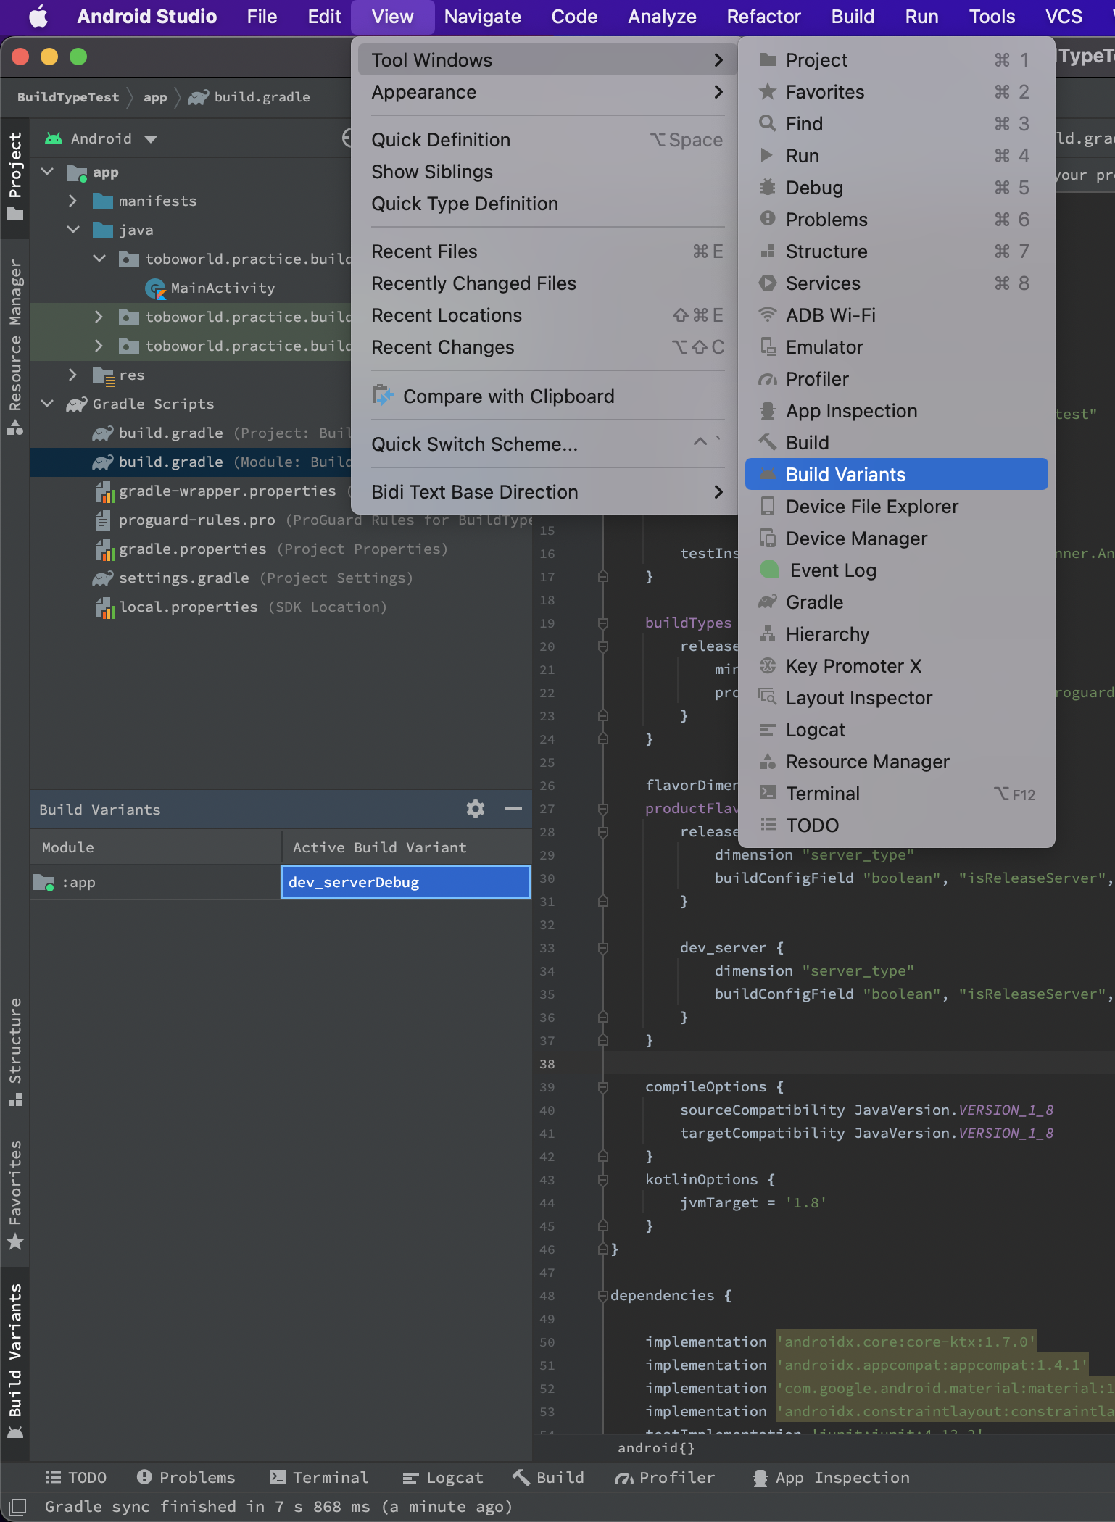Screen dimensions: 1115x1522
Task: Click the Resource Manager icon in submenu
Action: [x=767, y=762]
